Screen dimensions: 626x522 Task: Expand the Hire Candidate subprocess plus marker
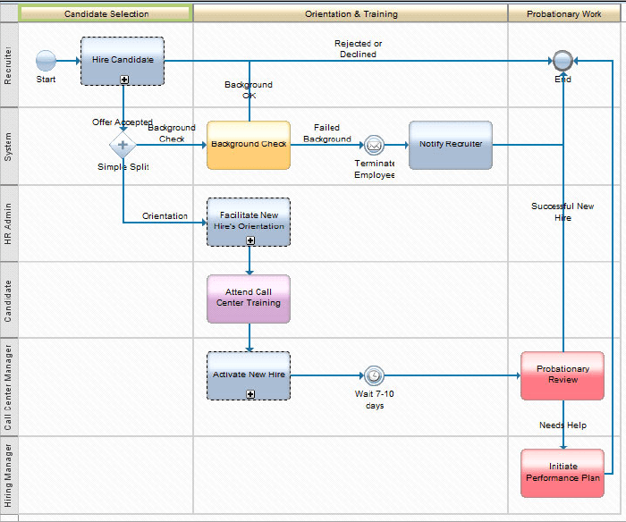[123, 80]
